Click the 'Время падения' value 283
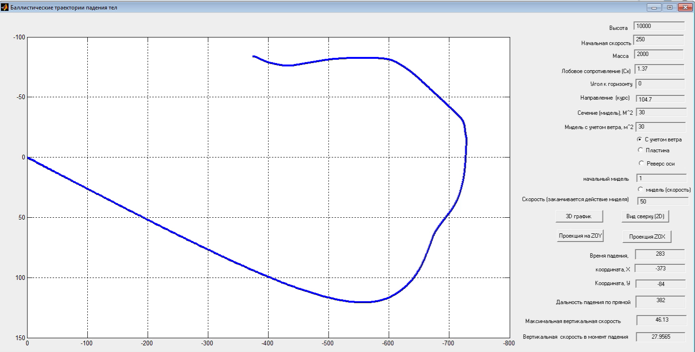The height and width of the screenshot is (352, 695). tap(660, 254)
